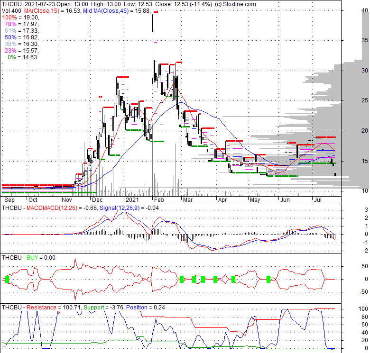This screenshot has height=353, width=370.
Task: Click the 'Apr' month axis label
Action: [x=222, y=200]
